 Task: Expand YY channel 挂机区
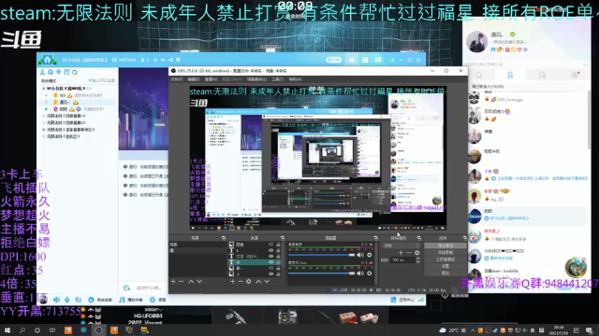click(44, 136)
